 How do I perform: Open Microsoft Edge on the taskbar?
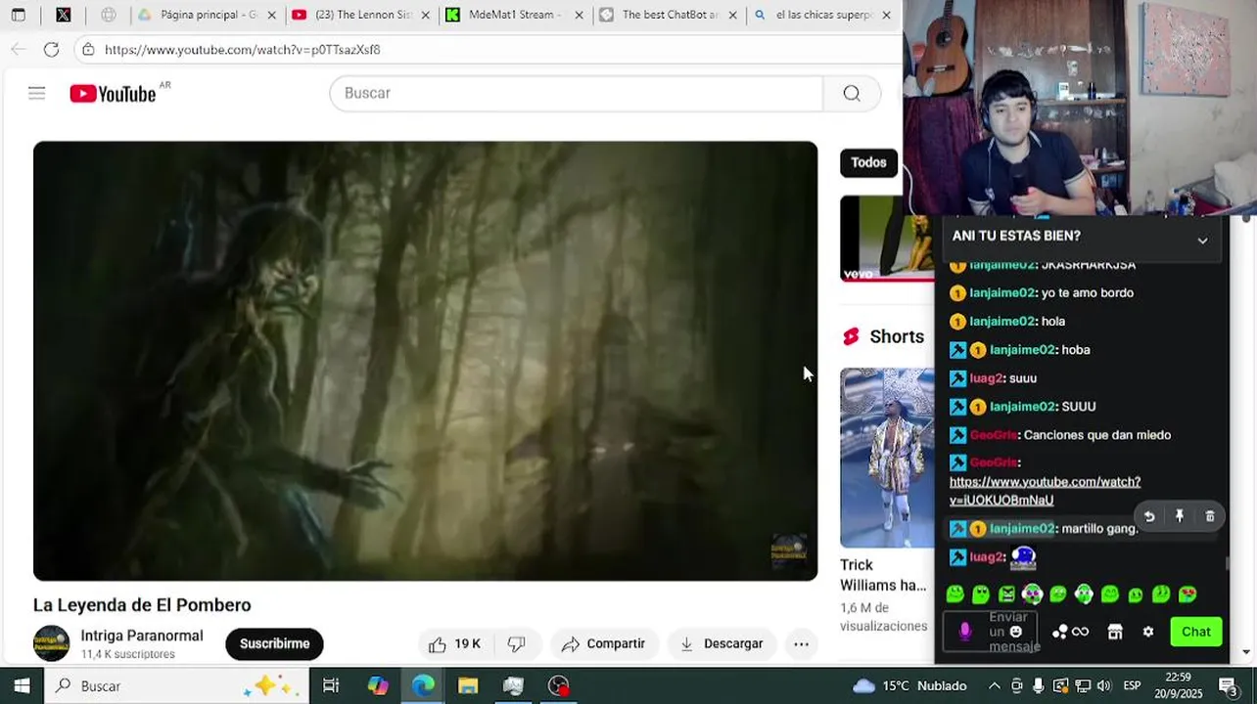point(423,685)
